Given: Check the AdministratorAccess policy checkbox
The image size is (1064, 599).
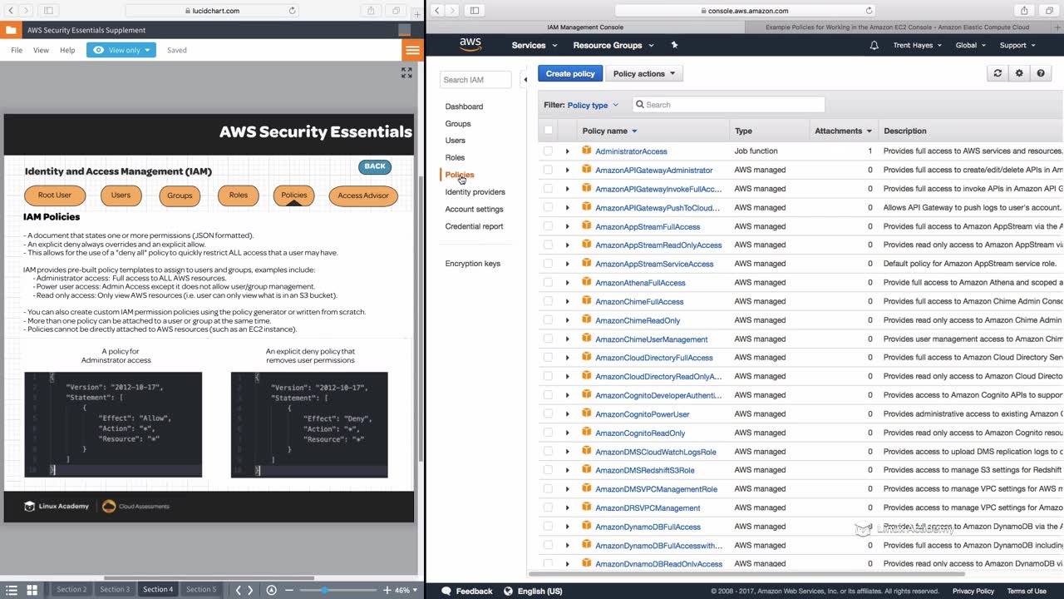Looking at the screenshot, I should 548,151.
